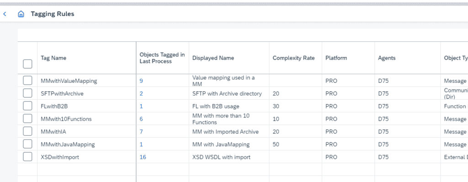Click complexity rate 30 for FLwithB2B
The image size is (468, 182).
276,106
